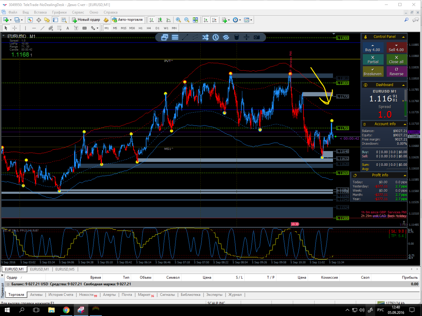Viewport: 422px width, 316px height.
Task: Select the trendline drawing tool
Action: coord(42,28)
